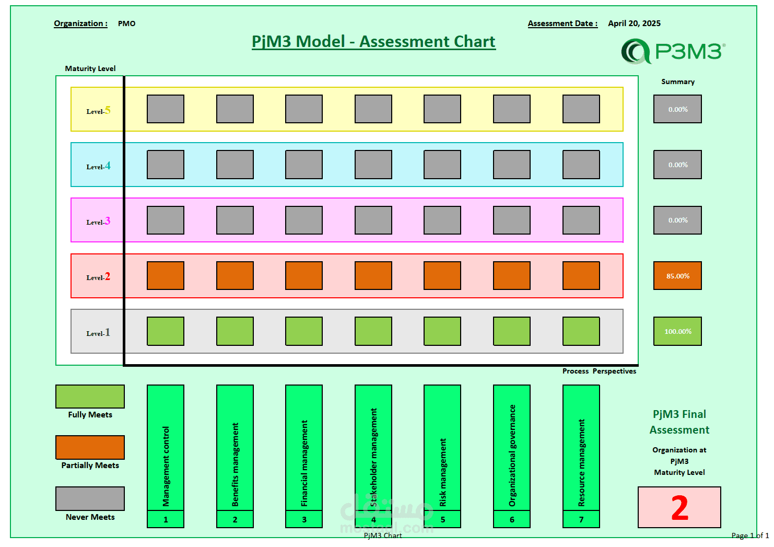Click Level-5 gray cell for Resource management
Screen dimensions: 774x547
581,109
